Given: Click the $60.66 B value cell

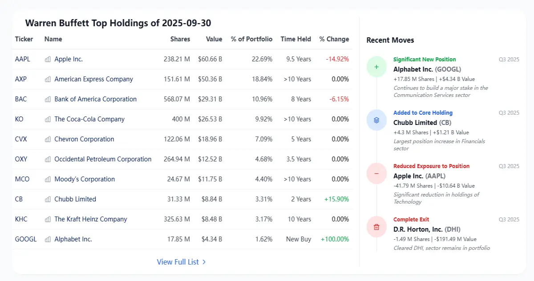Looking at the screenshot, I should pos(210,59).
